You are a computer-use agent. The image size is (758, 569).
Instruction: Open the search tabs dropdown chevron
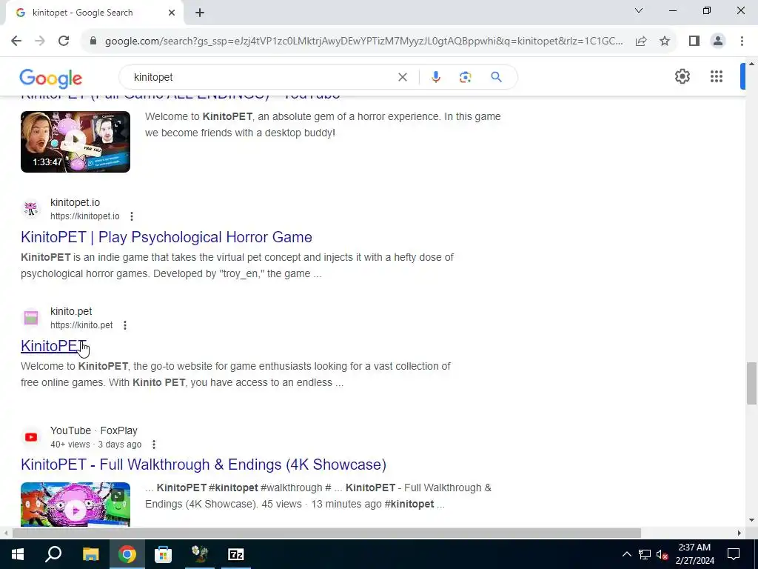tap(639, 10)
